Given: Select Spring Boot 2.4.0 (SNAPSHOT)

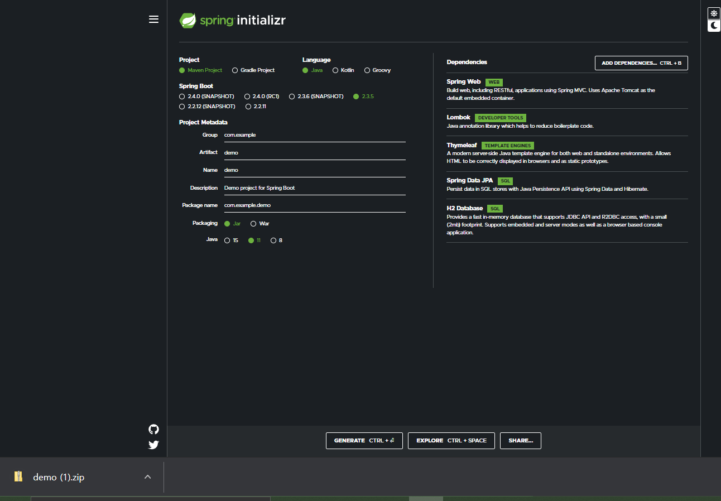Looking at the screenshot, I should tap(206, 97).
